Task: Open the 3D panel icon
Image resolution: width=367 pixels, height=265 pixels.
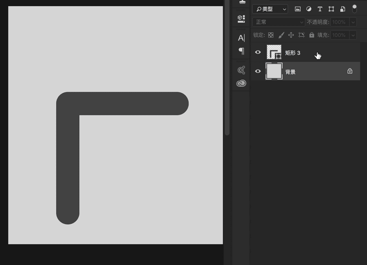Action: [241, 19]
